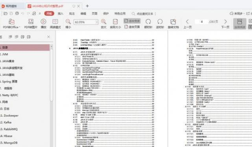This screenshot has height=147, width=252.
Task: Toggle 连续阅读 continuous reading mode
Action: [240, 24]
